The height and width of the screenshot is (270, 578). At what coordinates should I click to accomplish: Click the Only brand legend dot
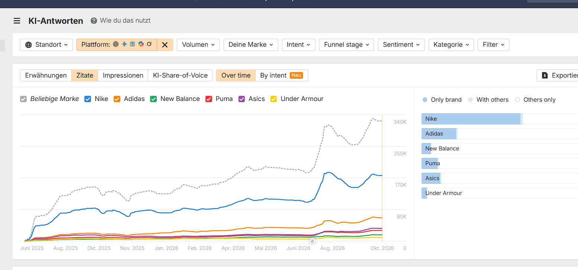click(x=425, y=100)
